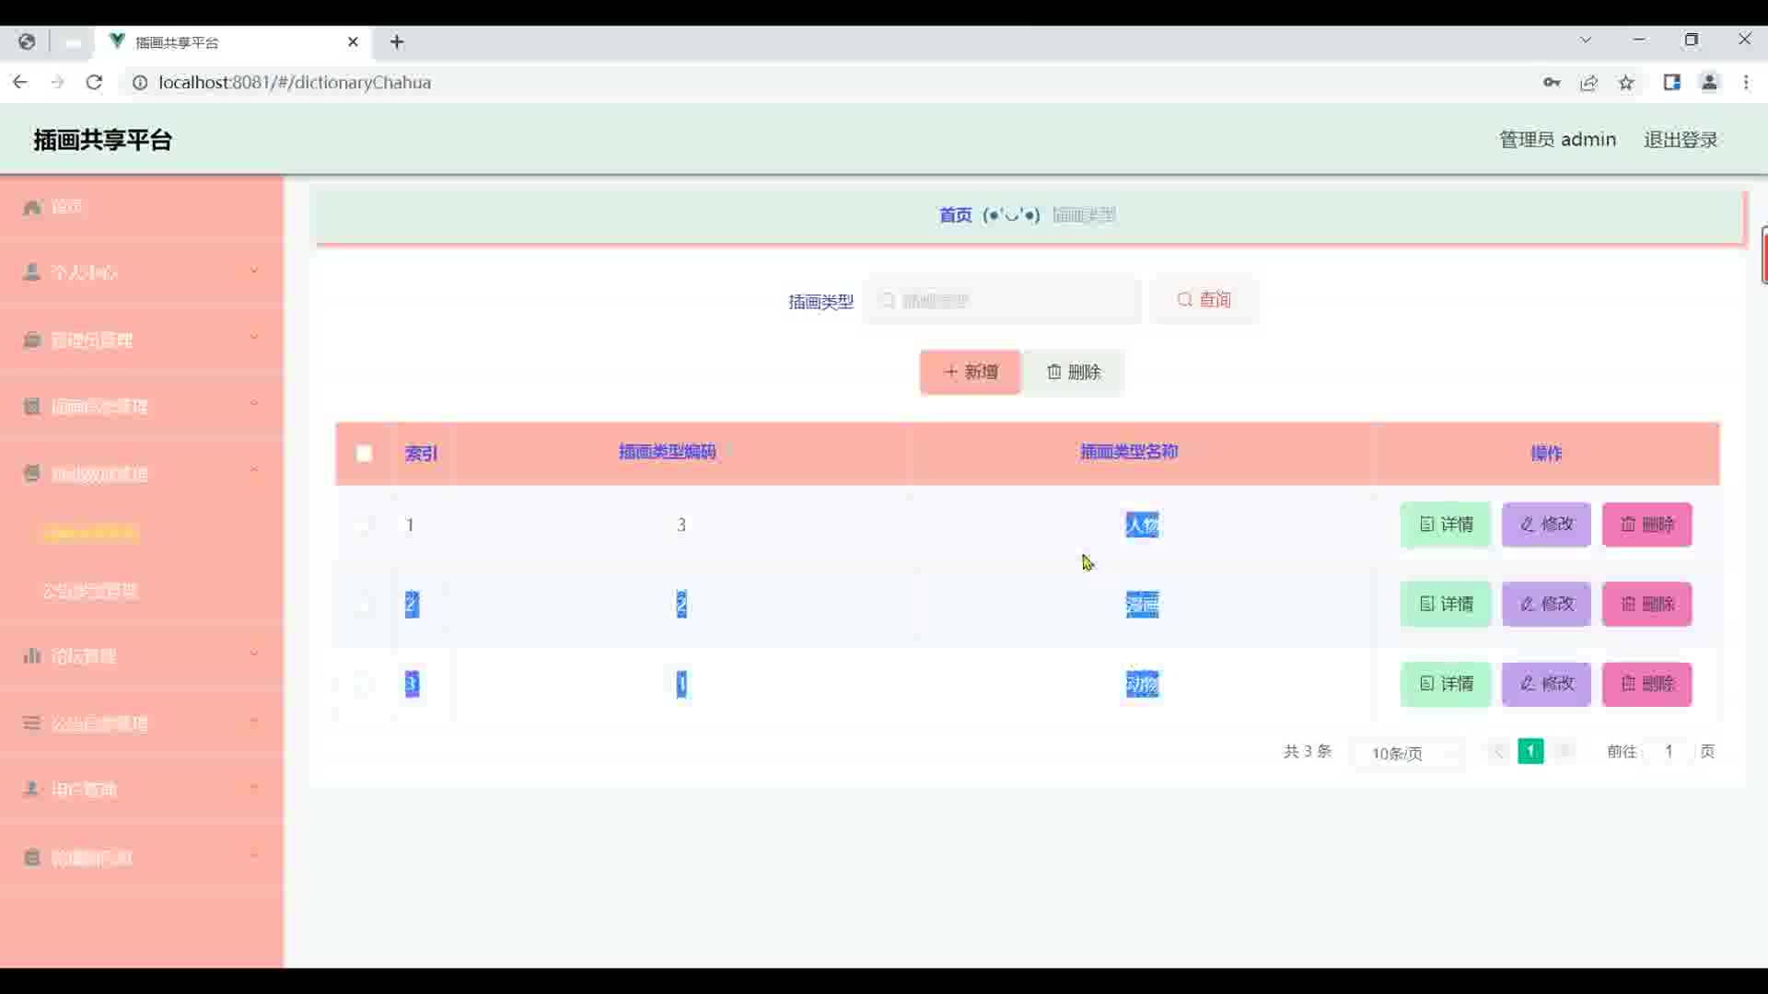Click the list icon for 公告信息管理
The image size is (1768, 994).
coord(32,723)
